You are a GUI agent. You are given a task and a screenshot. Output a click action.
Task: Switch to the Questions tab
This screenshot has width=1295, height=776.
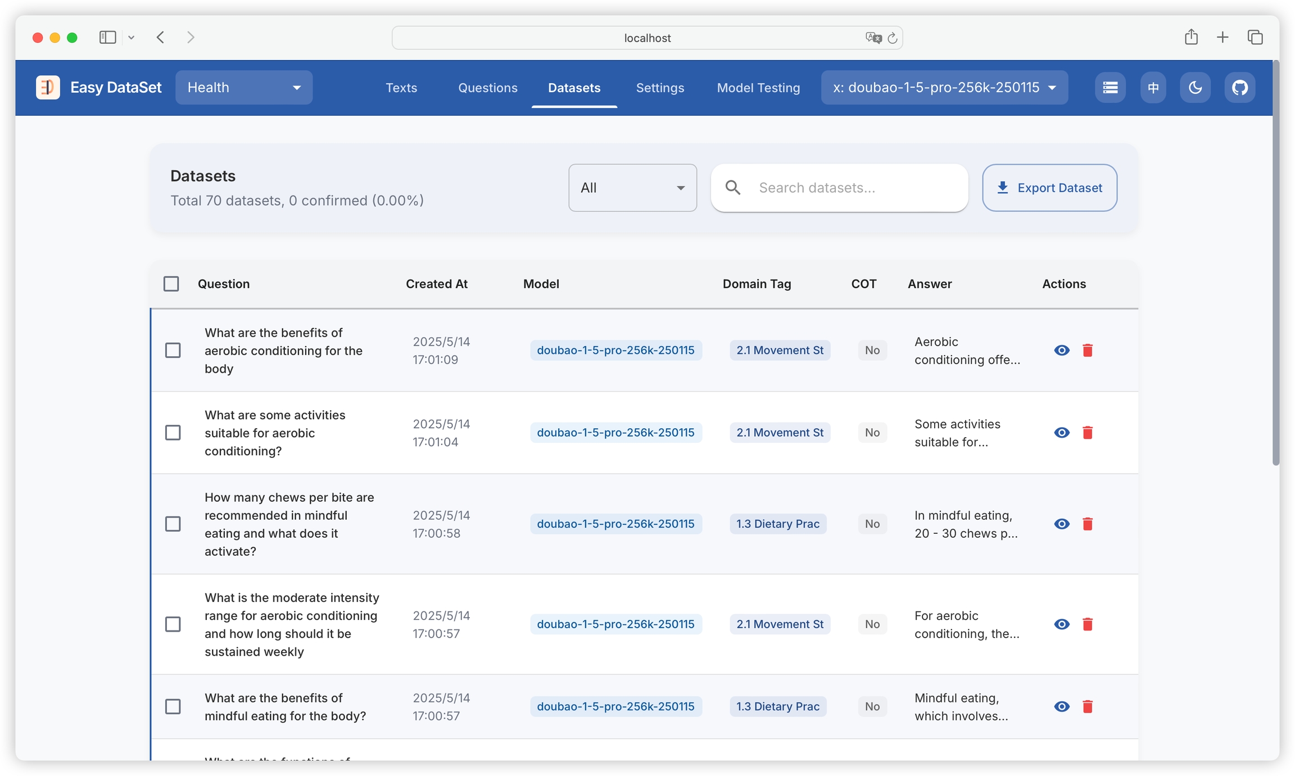click(487, 88)
